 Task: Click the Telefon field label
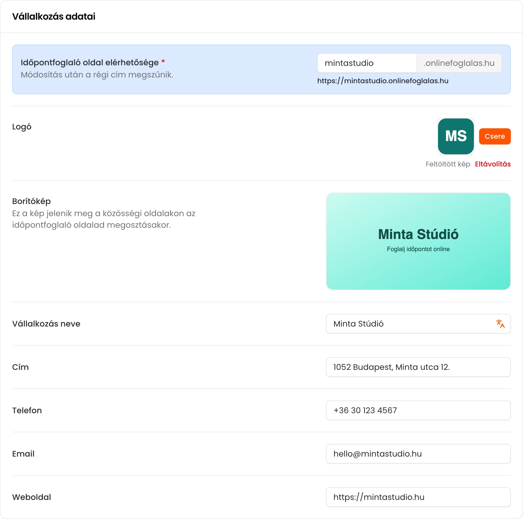27,410
